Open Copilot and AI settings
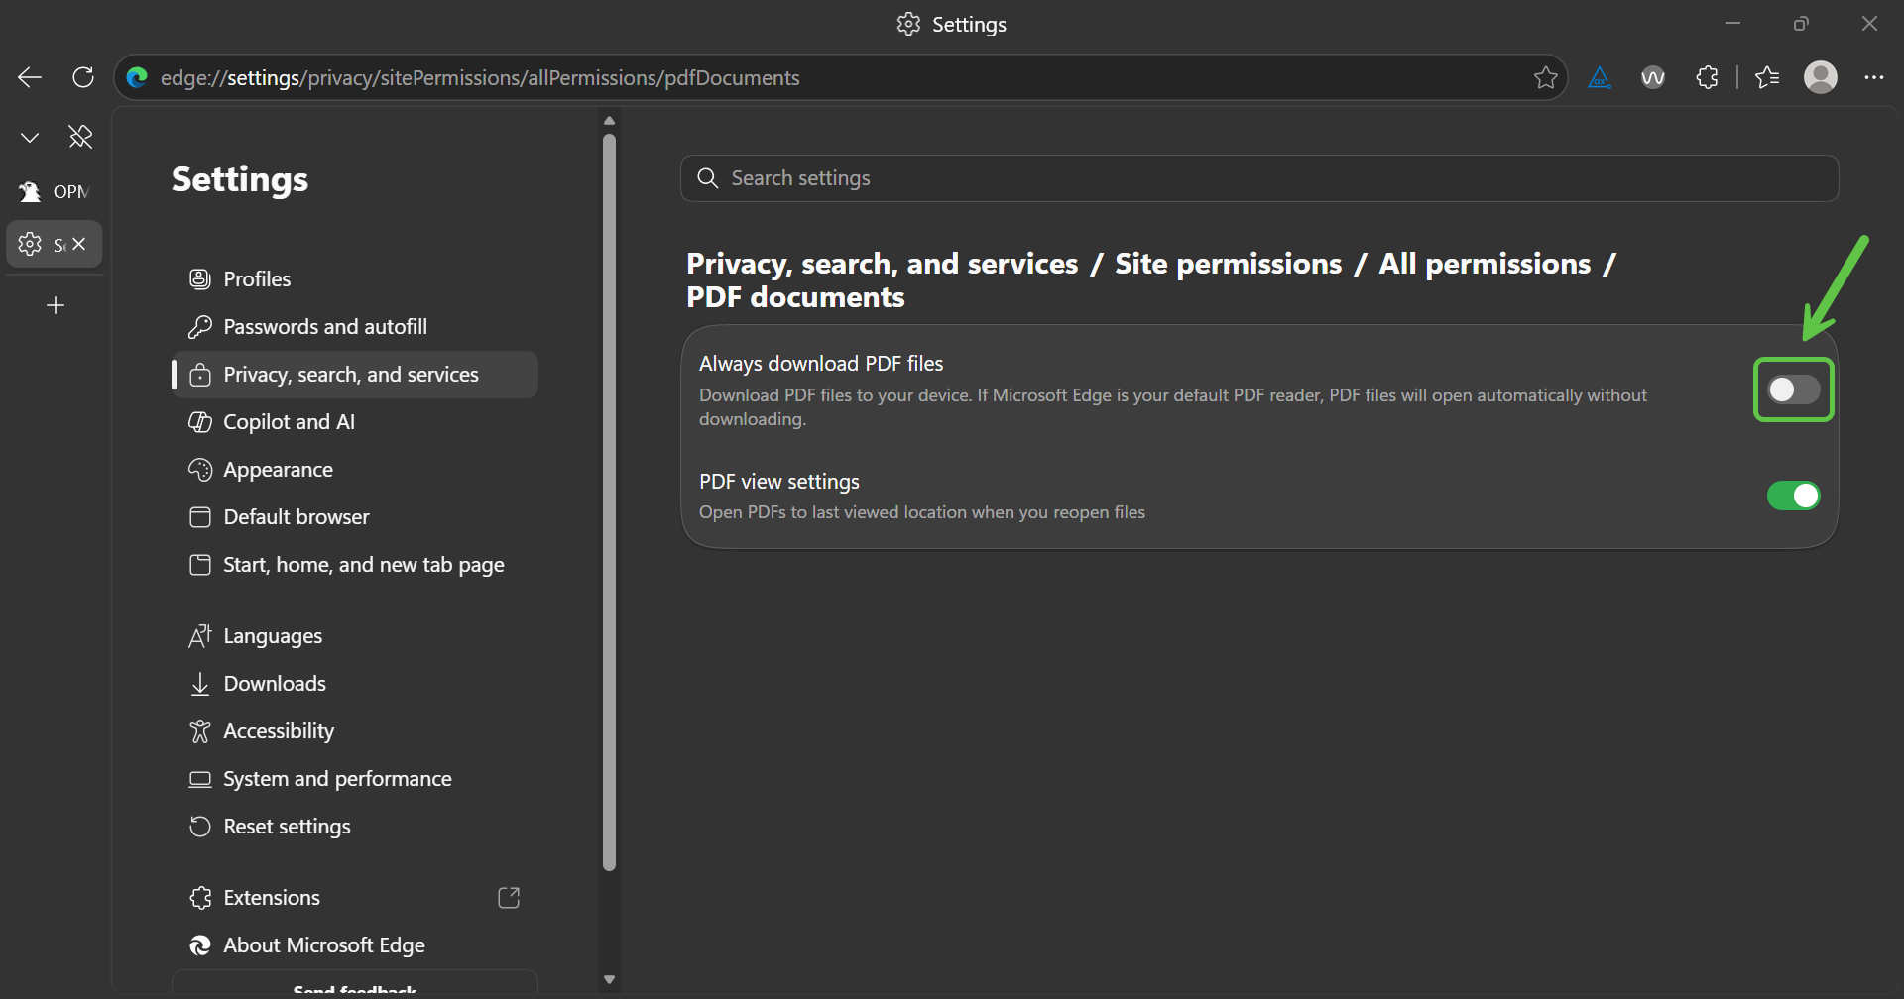The width and height of the screenshot is (1904, 999). click(355, 422)
